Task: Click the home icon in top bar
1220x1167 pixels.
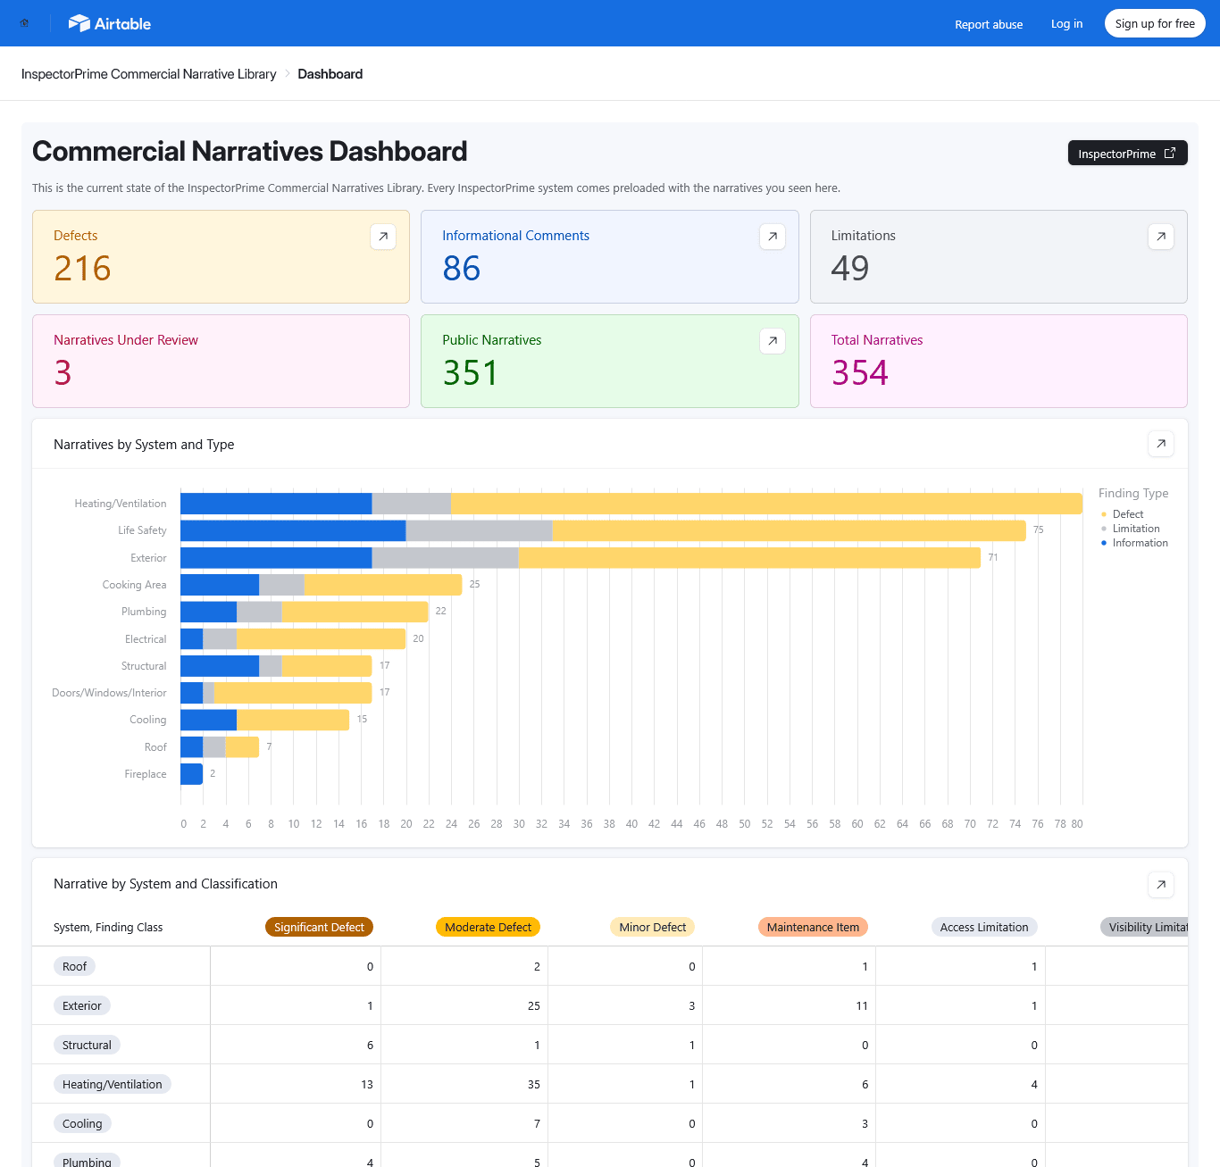Action: point(24,23)
